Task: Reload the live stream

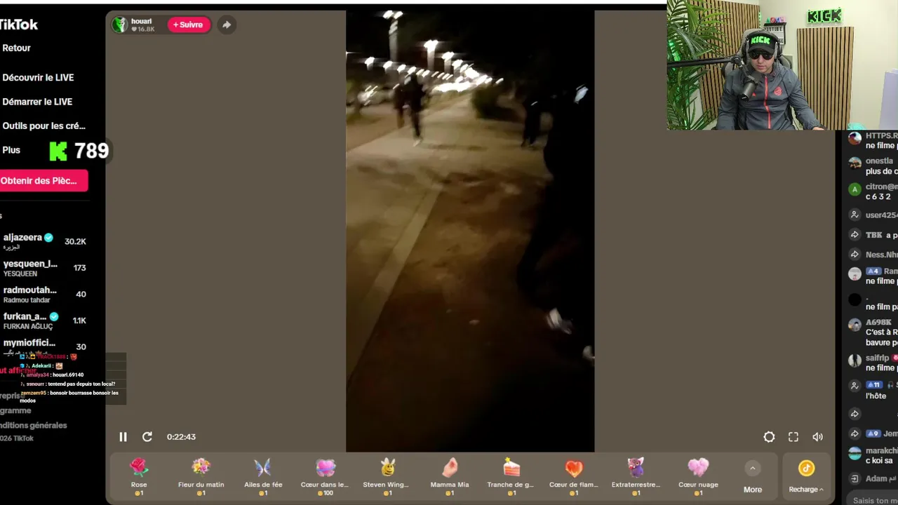Action: (147, 437)
